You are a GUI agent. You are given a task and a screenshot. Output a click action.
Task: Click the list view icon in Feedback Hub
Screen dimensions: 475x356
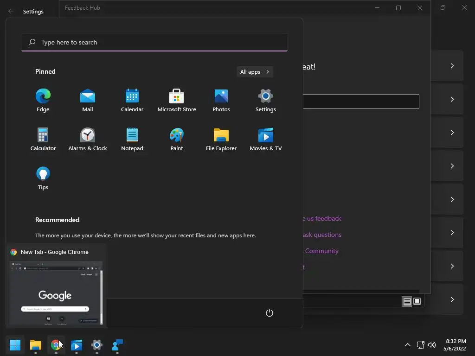click(x=407, y=301)
